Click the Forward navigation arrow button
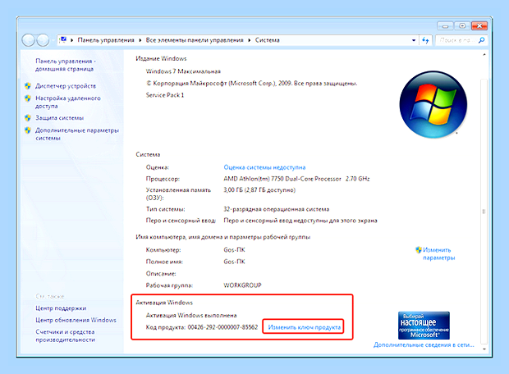This screenshot has width=509, height=374. tap(43, 40)
